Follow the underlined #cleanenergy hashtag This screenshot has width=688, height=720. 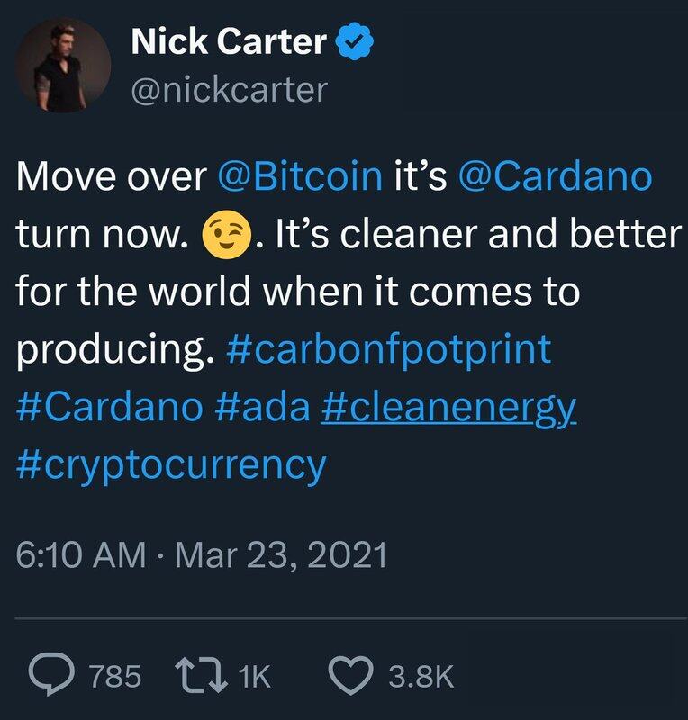[x=448, y=408]
